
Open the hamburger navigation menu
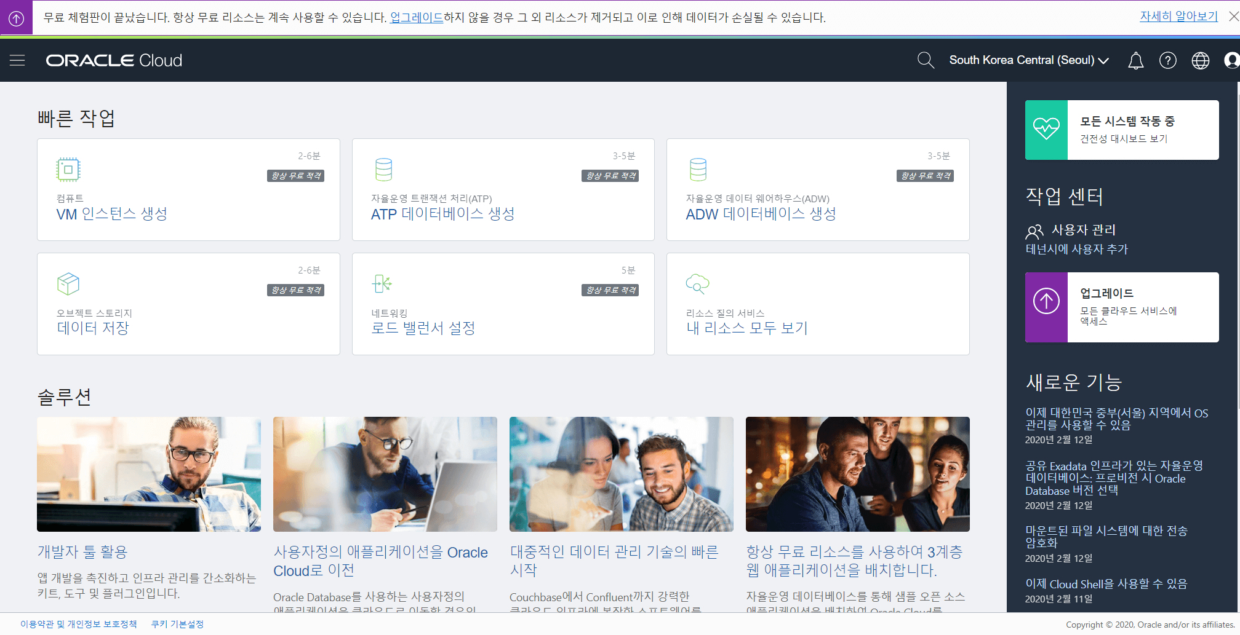pyautogui.click(x=17, y=60)
